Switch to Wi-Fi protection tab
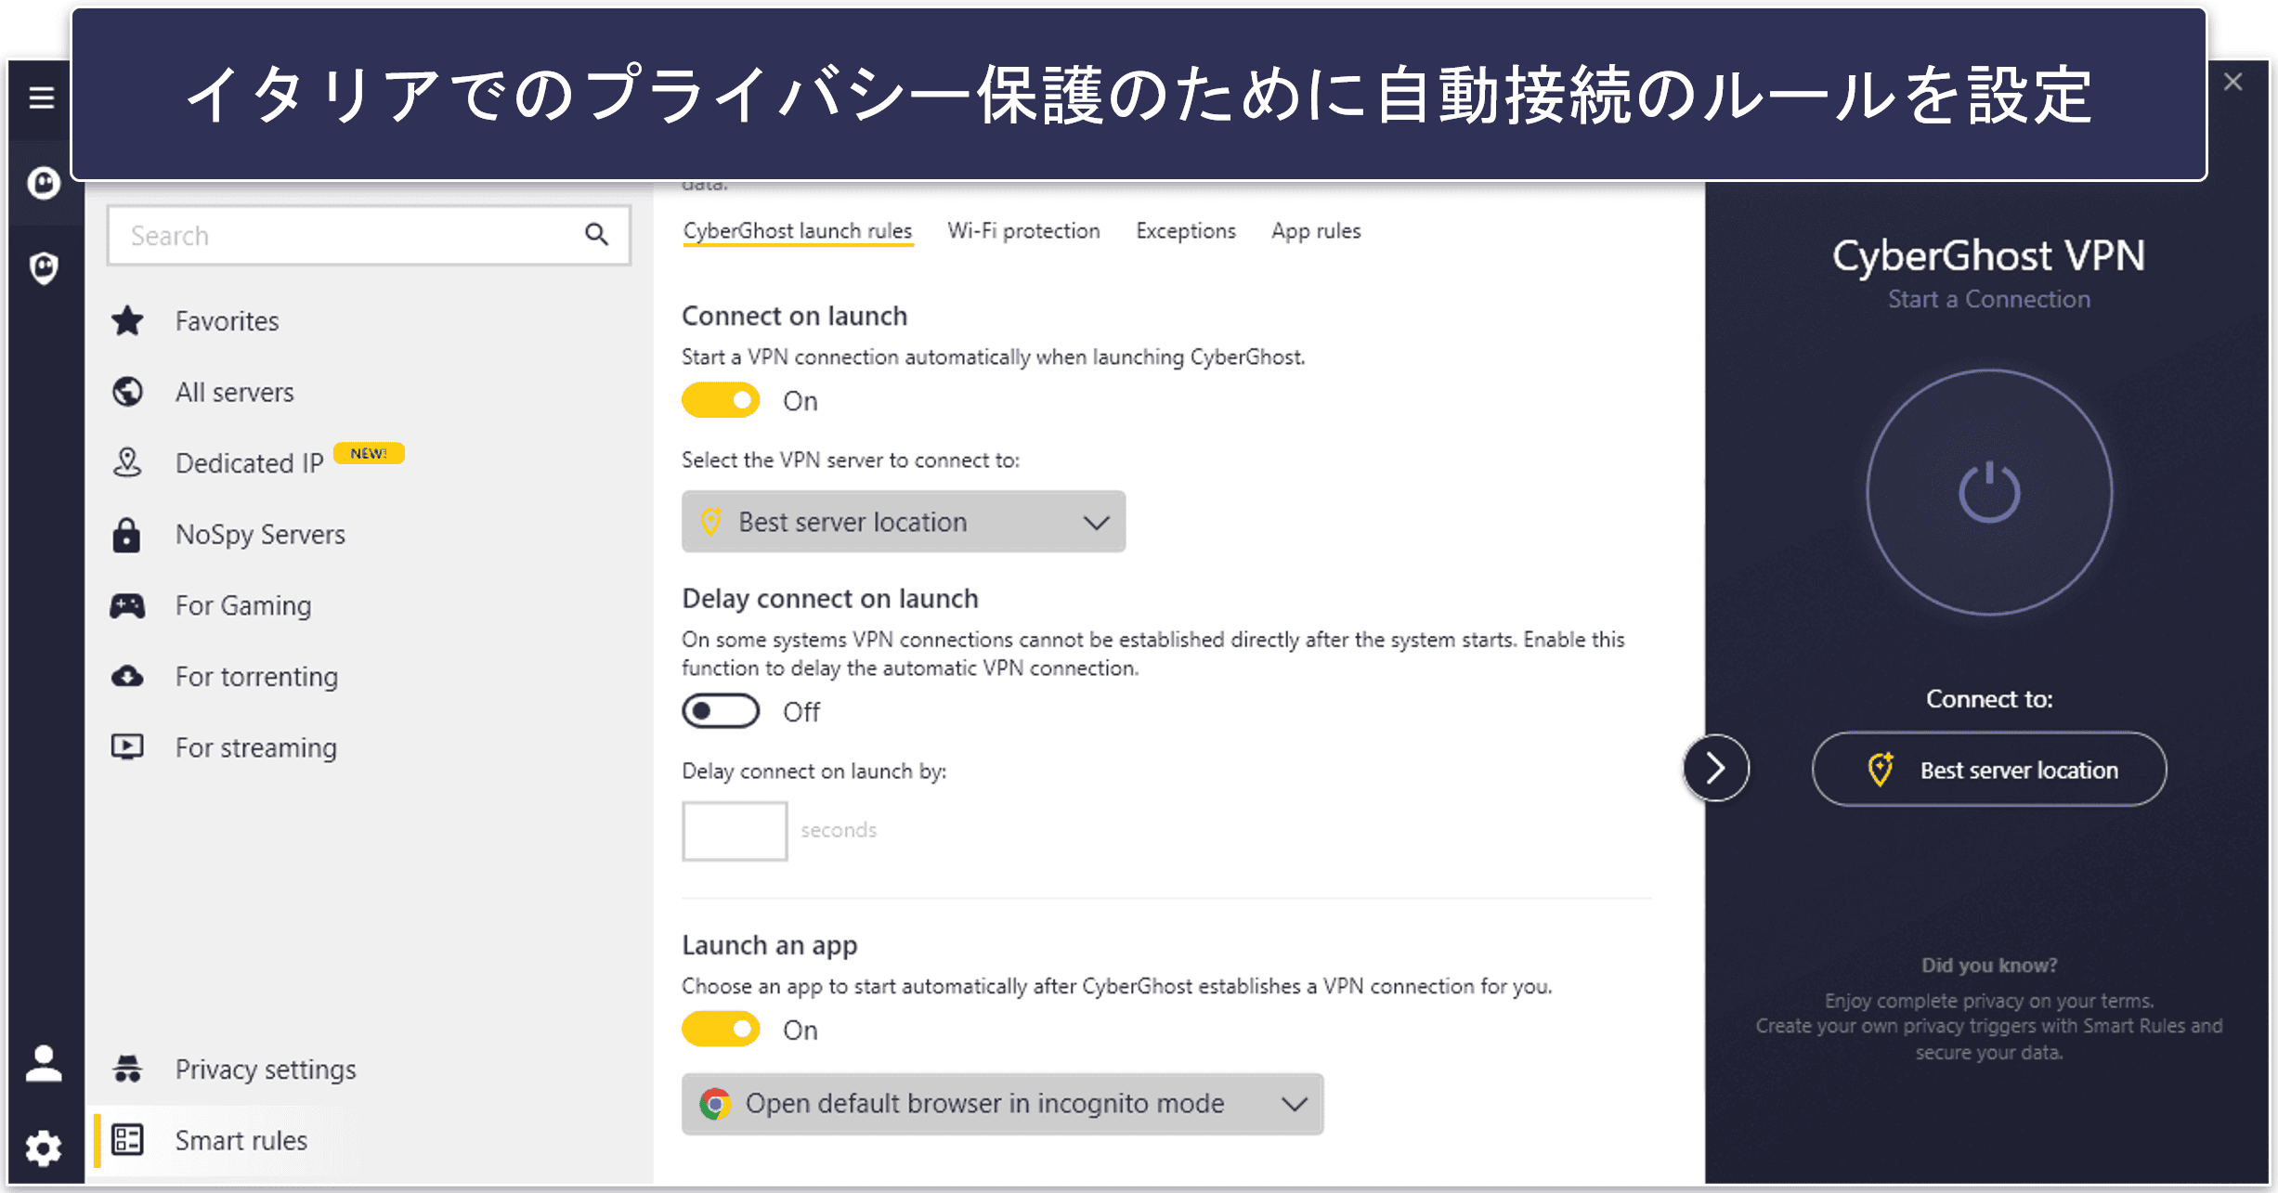 [x=1023, y=231]
